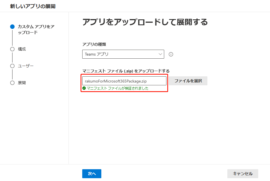Image resolution: width=270 pixels, height=181 pixels.
Task: Click the rakumoForMicrosoft365Package.zip file field
Action: tap(124, 81)
